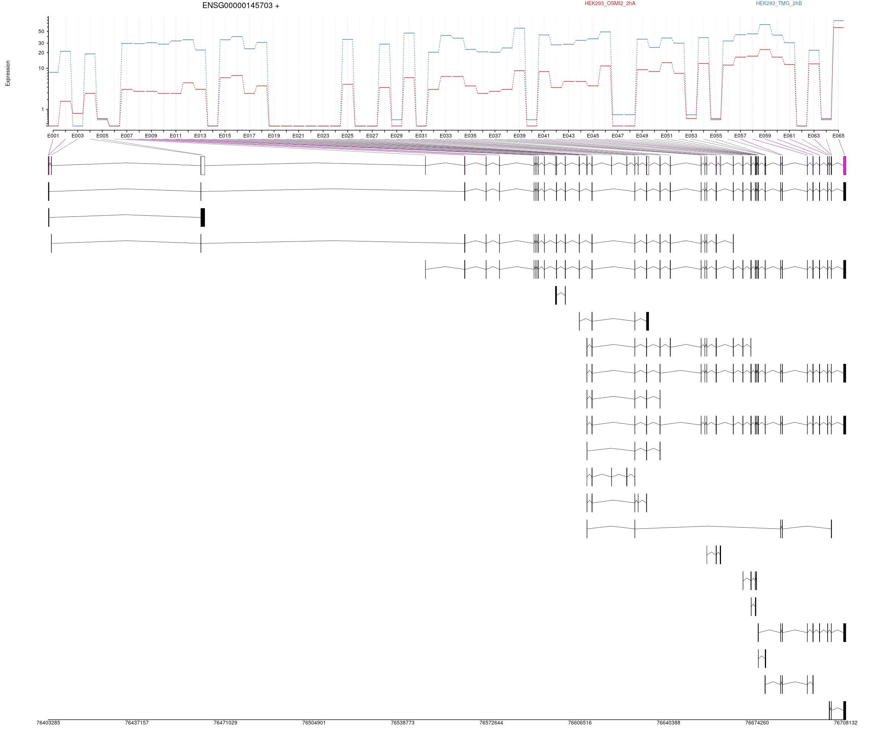
Task: Click genomic coordinate 76538773
Action: 402,723
